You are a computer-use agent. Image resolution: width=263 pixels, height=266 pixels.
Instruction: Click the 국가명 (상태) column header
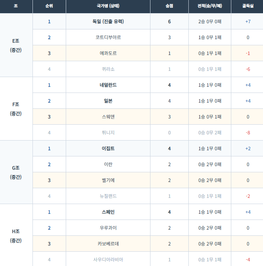108,6
